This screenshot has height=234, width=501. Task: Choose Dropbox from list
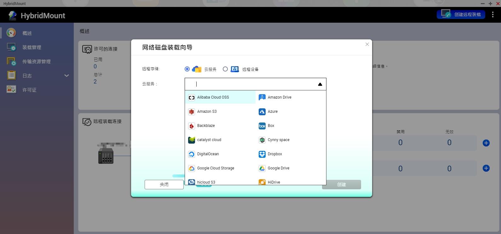pyautogui.click(x=291, y=154)
